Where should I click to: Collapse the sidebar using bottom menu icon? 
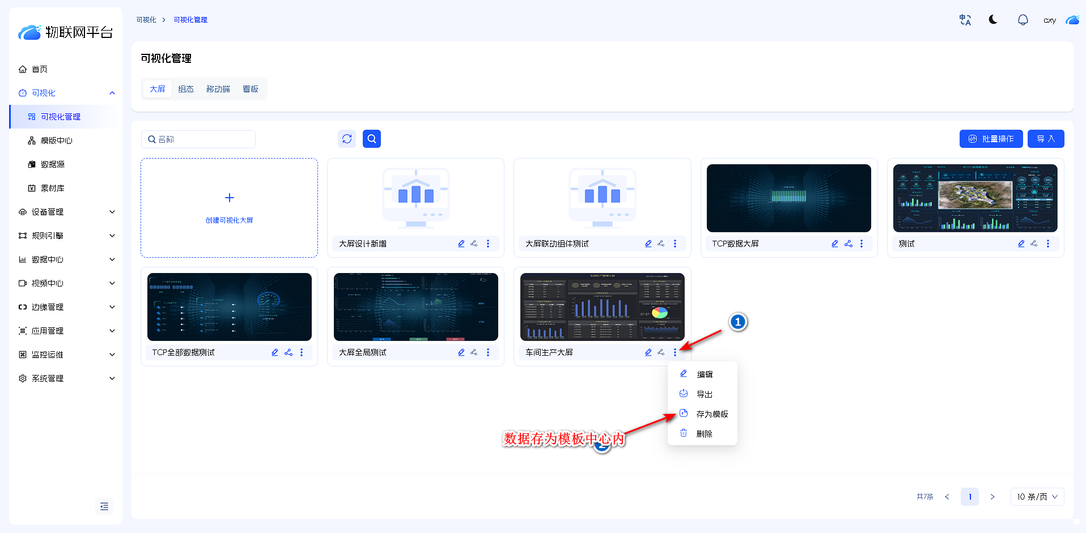(x=104, y=506)
